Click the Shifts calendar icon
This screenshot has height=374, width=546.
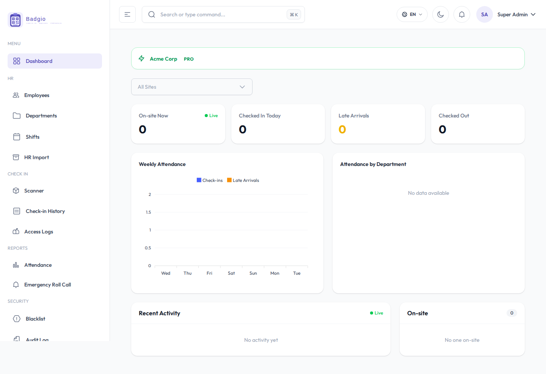pos(17,137)
